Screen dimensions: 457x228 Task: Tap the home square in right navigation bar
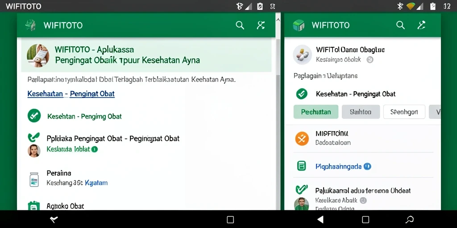(x=366, y=219)
